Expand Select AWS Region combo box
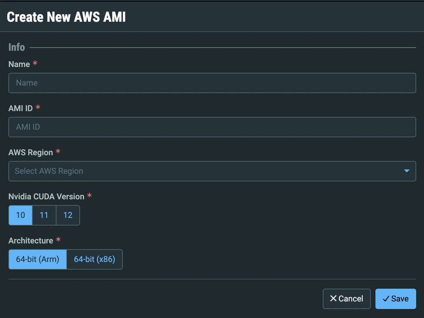424x318 pixels. coord(212,171)
